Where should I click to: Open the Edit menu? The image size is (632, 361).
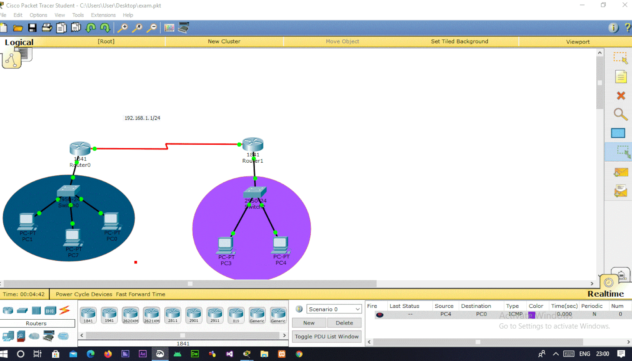(18, 15)
